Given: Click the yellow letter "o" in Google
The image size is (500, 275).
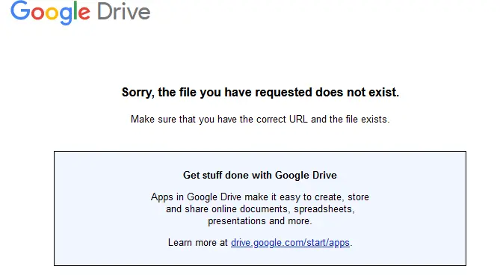Looking at the screenshot, I should click(52, 13).
